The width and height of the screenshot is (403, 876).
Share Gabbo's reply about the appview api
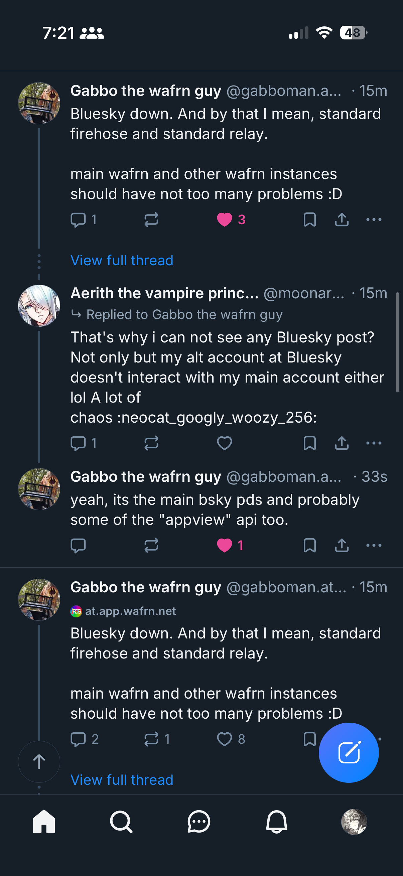pyautogui.click(x=342, y=546)
